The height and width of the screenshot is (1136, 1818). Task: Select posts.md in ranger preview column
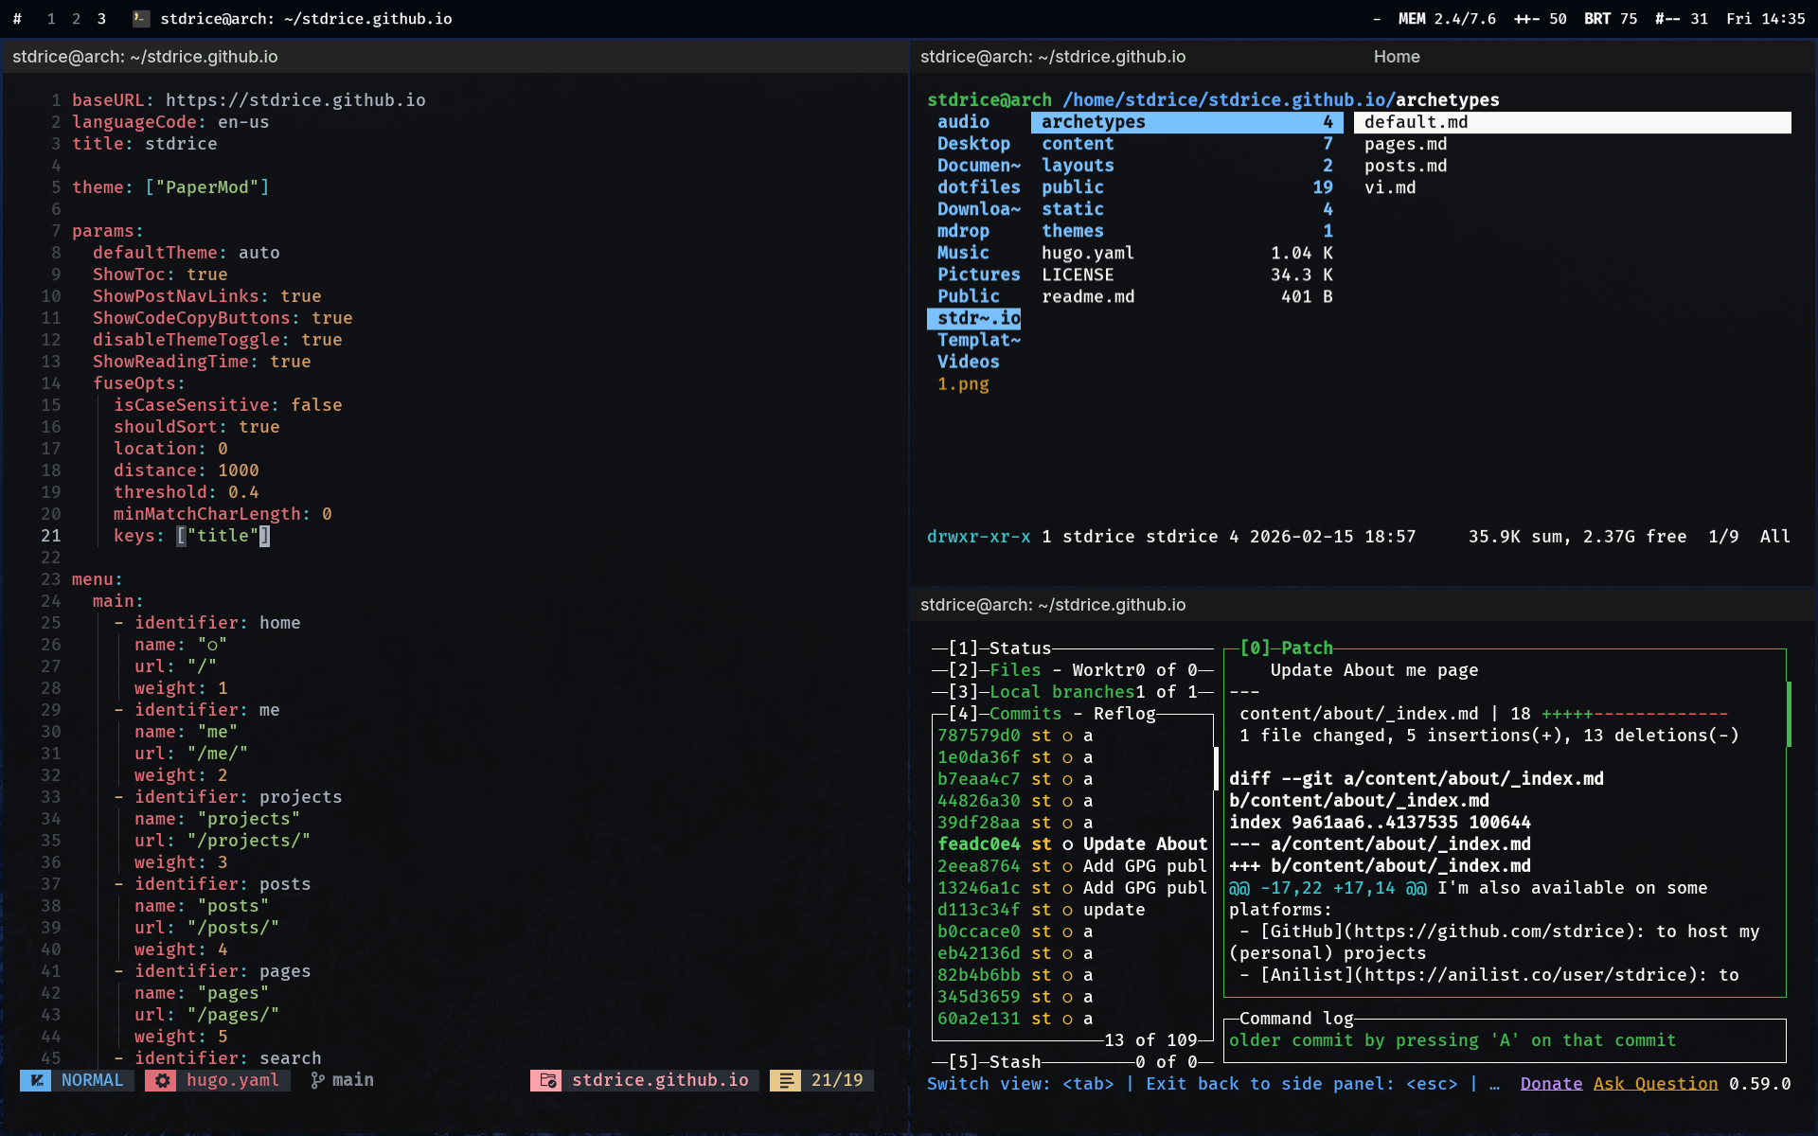pos(1405,166)
